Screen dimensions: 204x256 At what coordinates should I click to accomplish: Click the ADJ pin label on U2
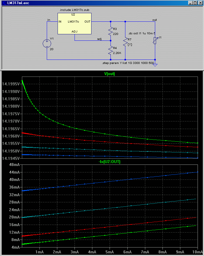tap(75, 31)
